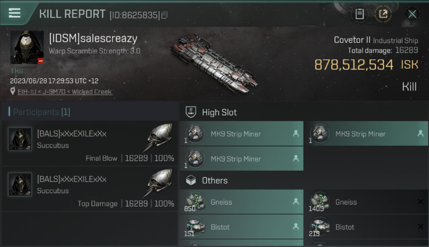Open the clipboard notes icon
This screenshot has height=247, width=429.
click(359, 14)
